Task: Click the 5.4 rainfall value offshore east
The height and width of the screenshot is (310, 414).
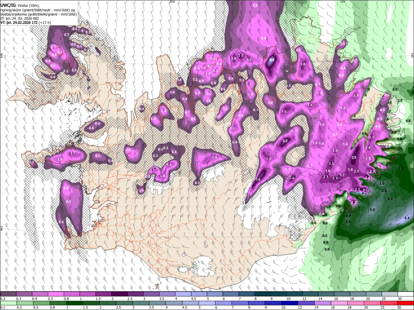Action: [x=407, y=218]
